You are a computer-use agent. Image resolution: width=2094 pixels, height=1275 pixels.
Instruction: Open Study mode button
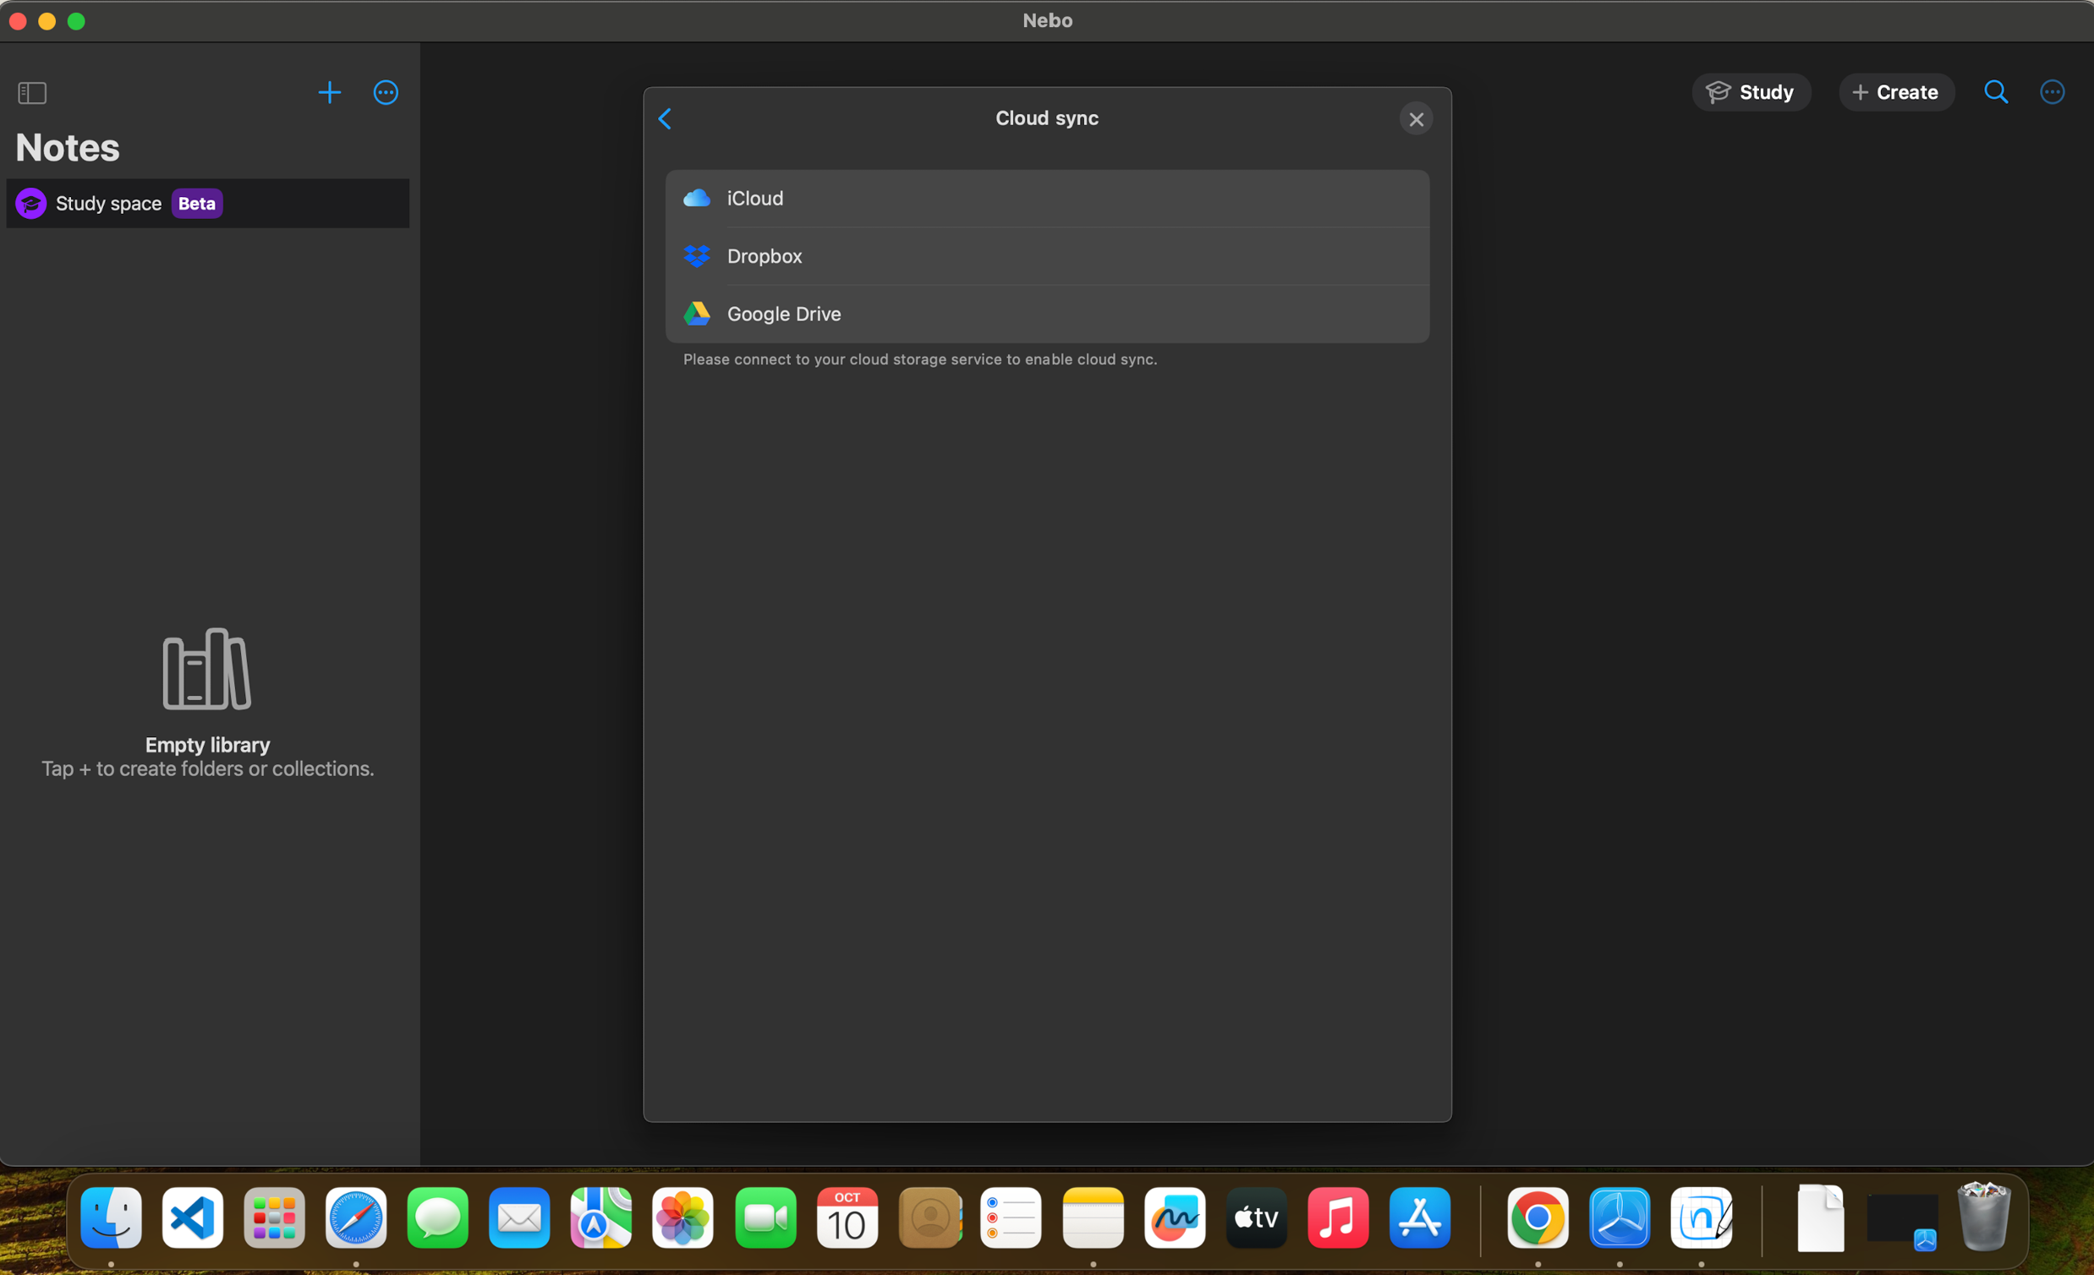1751,93
